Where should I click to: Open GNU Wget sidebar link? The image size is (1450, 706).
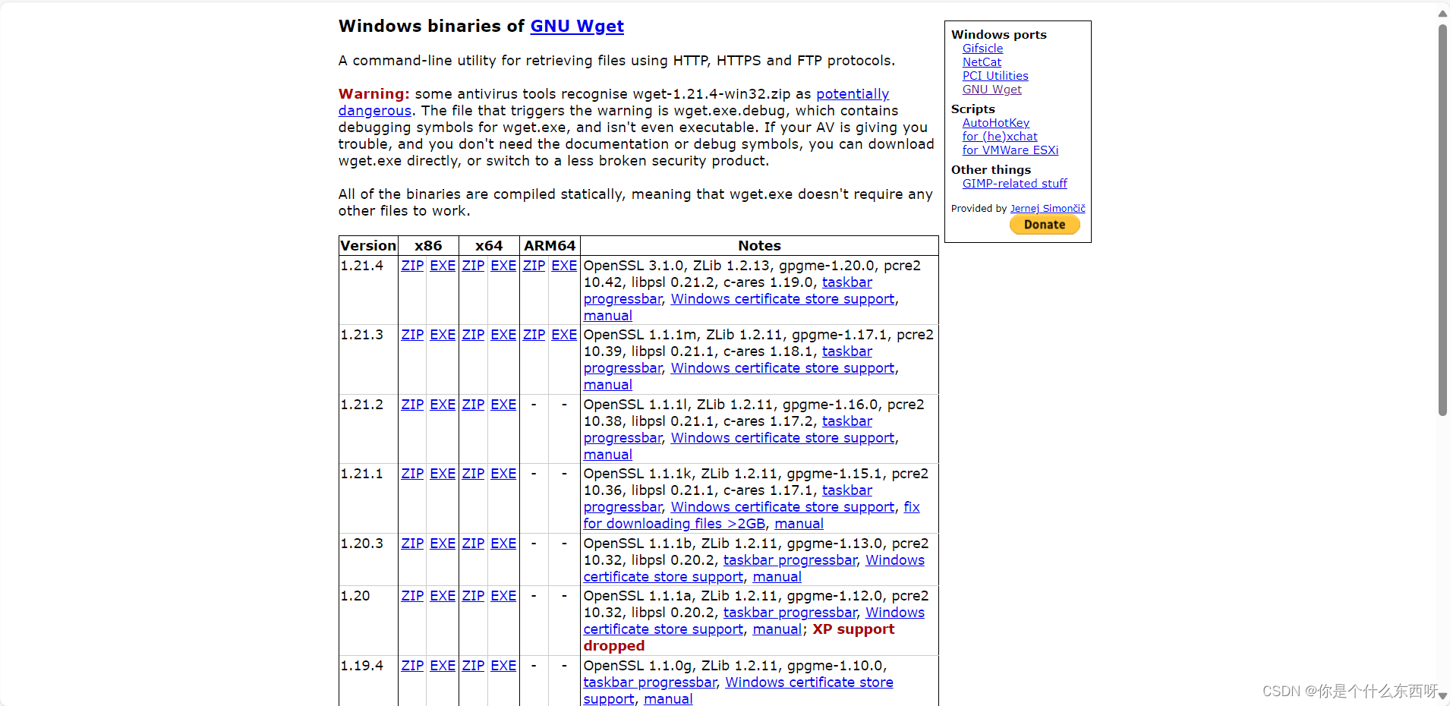pos(991,90)
